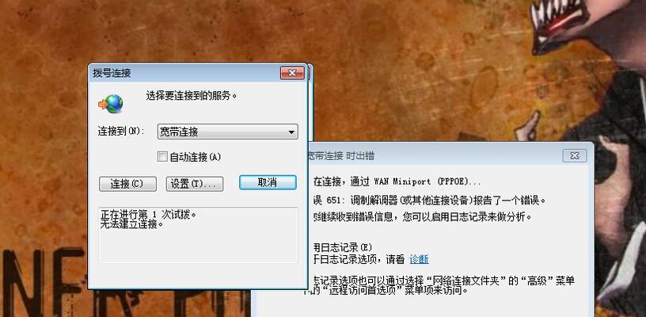Enable the 自动连接 checkbox
This screenshot has height=317, width=646.
[163, 157]
